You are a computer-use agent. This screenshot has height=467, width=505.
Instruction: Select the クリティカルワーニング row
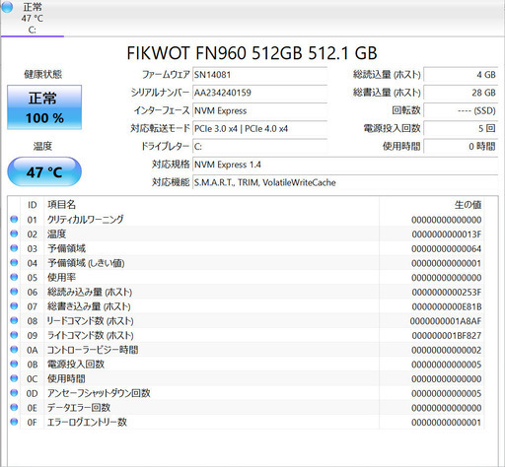245,220
